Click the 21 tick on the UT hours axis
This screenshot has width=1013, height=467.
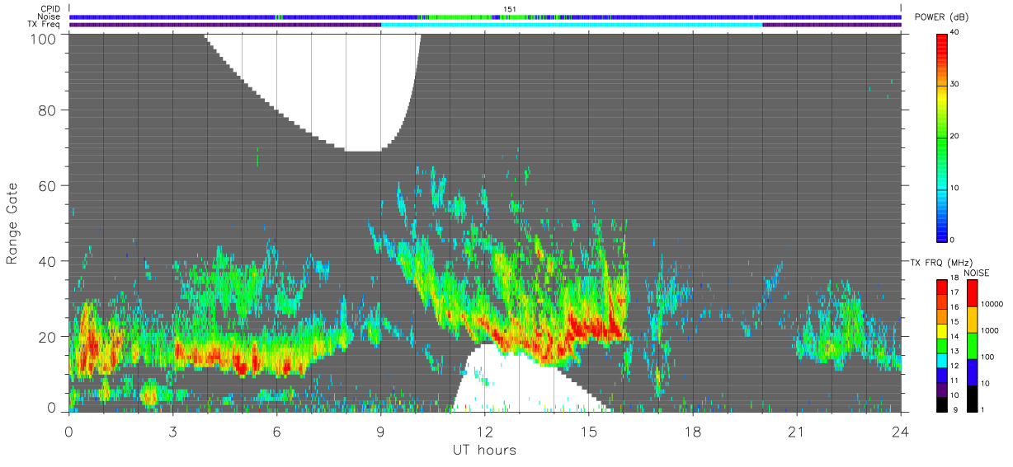796,432
